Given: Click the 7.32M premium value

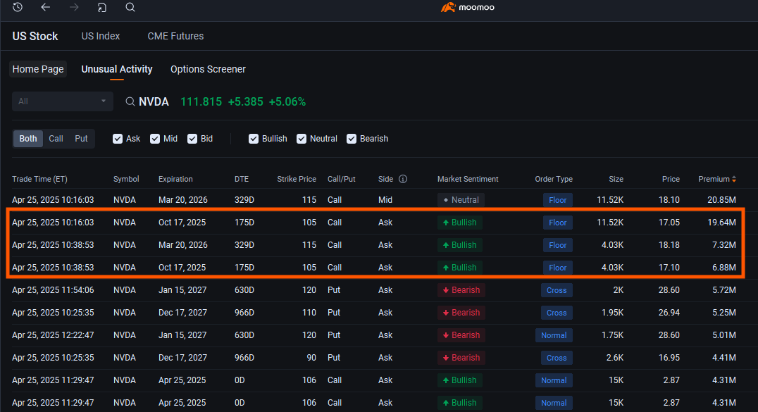Looking at the screenshot, I should point(724,245).
